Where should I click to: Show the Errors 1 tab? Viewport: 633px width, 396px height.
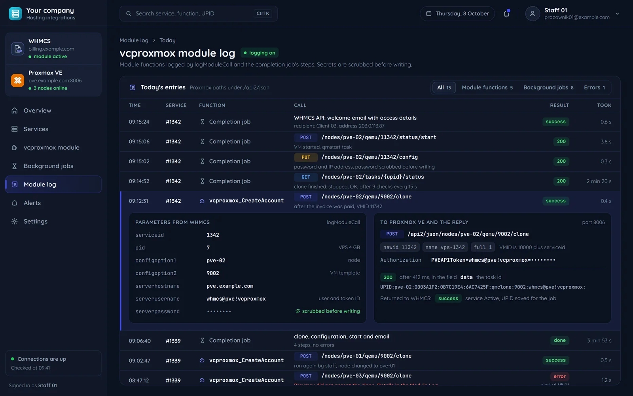click(594, 88)
